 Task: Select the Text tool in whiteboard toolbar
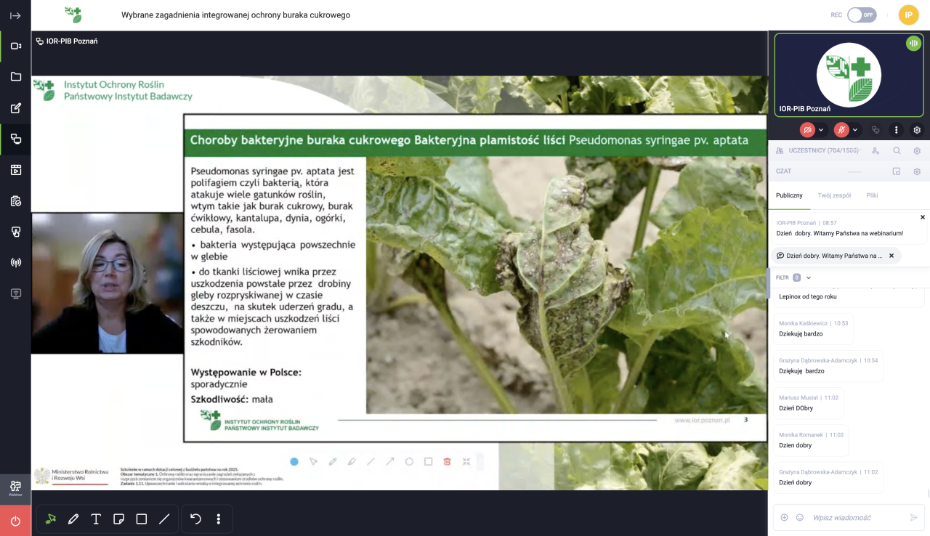tap(96, 519)
